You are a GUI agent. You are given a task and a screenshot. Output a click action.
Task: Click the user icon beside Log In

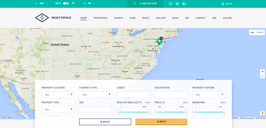(x=223, y=4)
